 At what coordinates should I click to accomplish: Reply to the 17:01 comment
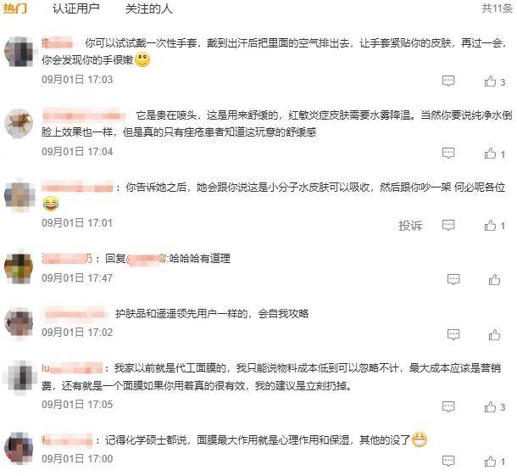click(x=448, y=226)
